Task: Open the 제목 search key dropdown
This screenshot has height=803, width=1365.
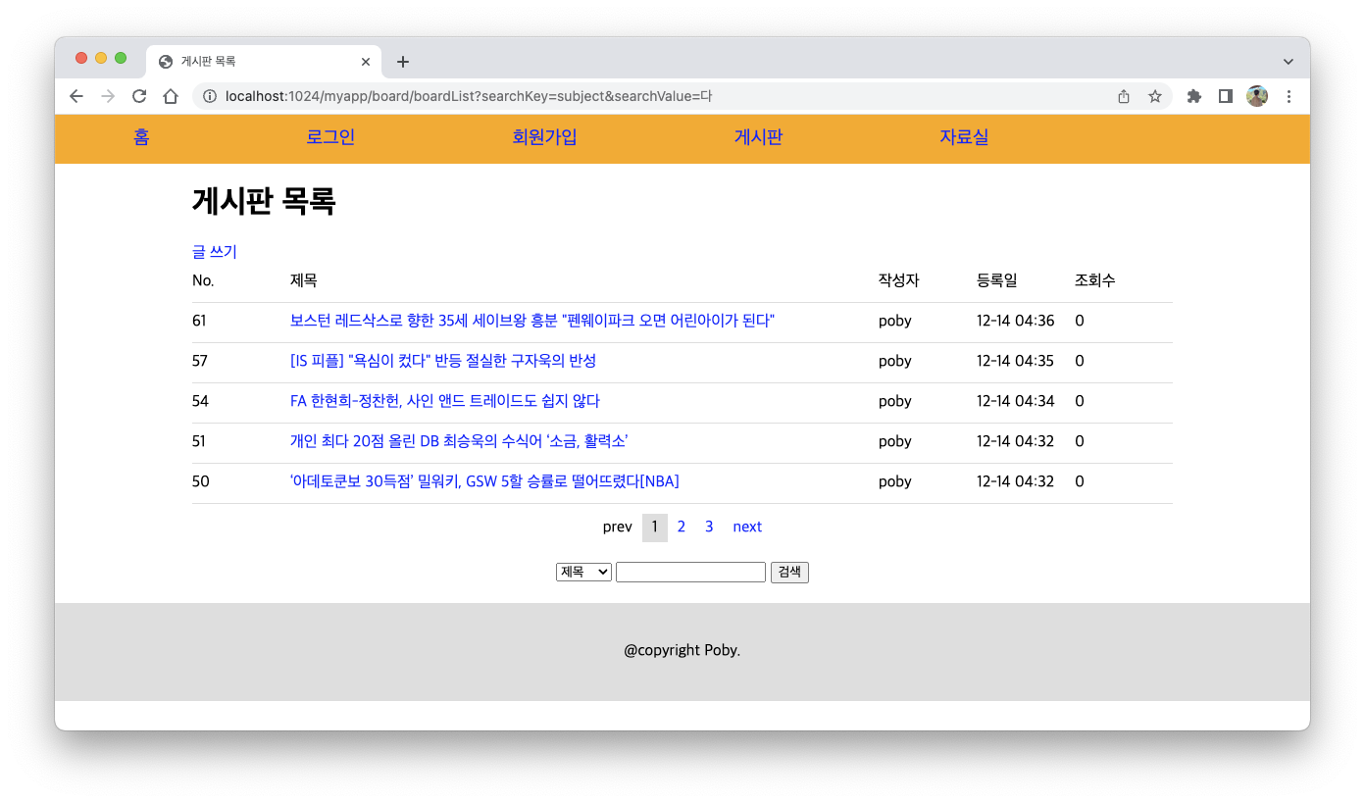Action: click(x=583, y=572)
